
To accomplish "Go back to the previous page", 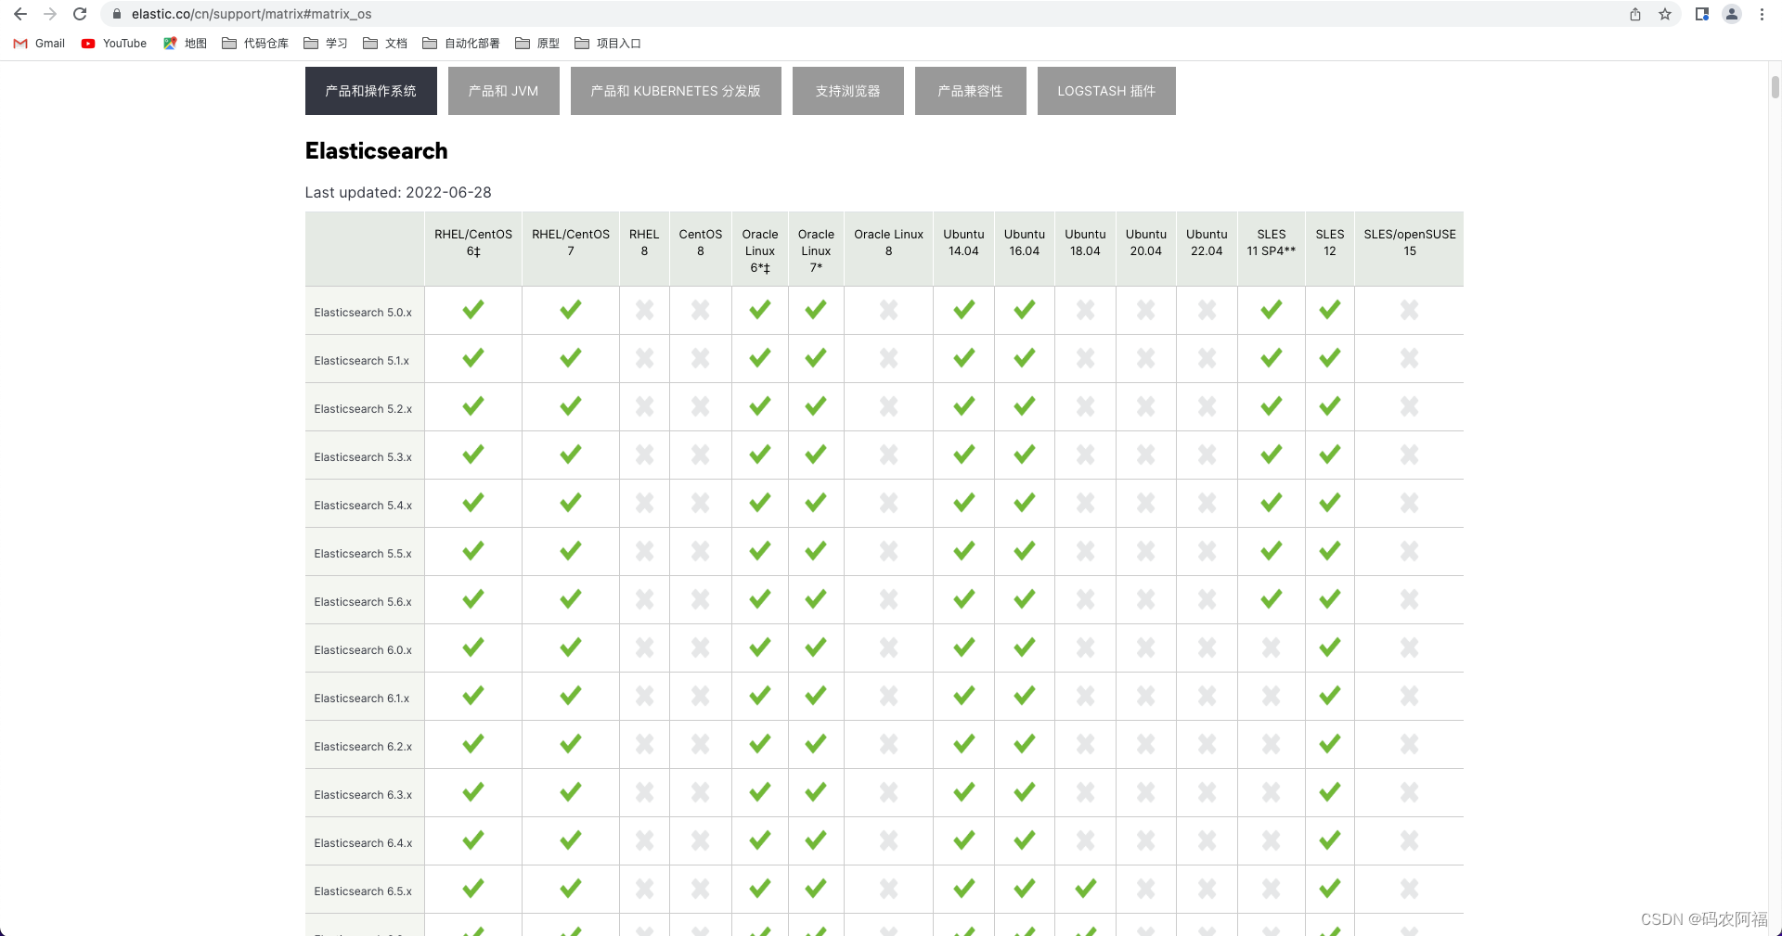I will point(20,14).
